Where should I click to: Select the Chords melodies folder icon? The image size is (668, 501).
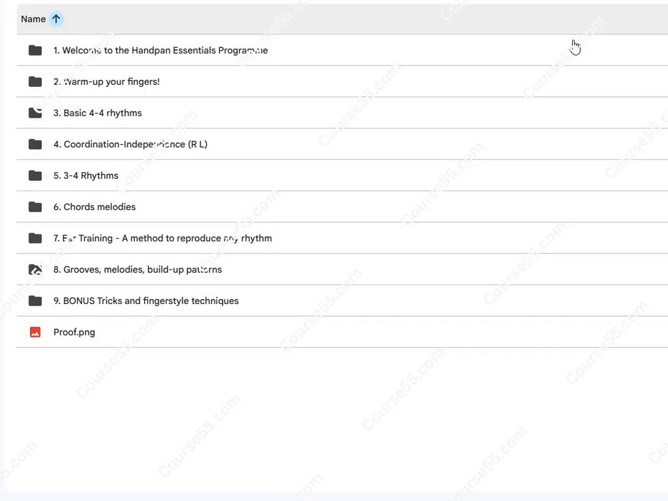pos(35,207)
